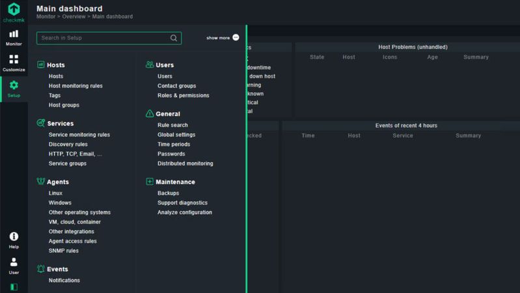Open VM, cloud, container
The width and height of the screenshot is (520, 293).
click(x=75, y=222)
